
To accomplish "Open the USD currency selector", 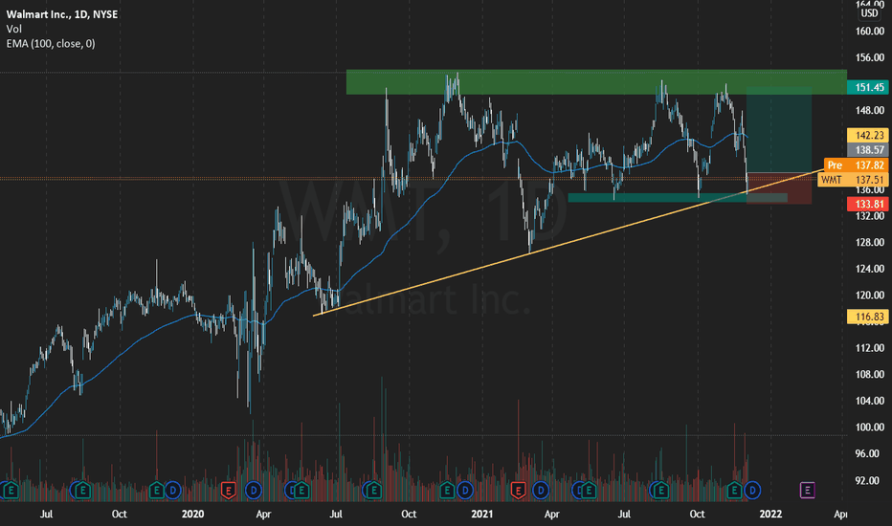I will click(869, 12).
